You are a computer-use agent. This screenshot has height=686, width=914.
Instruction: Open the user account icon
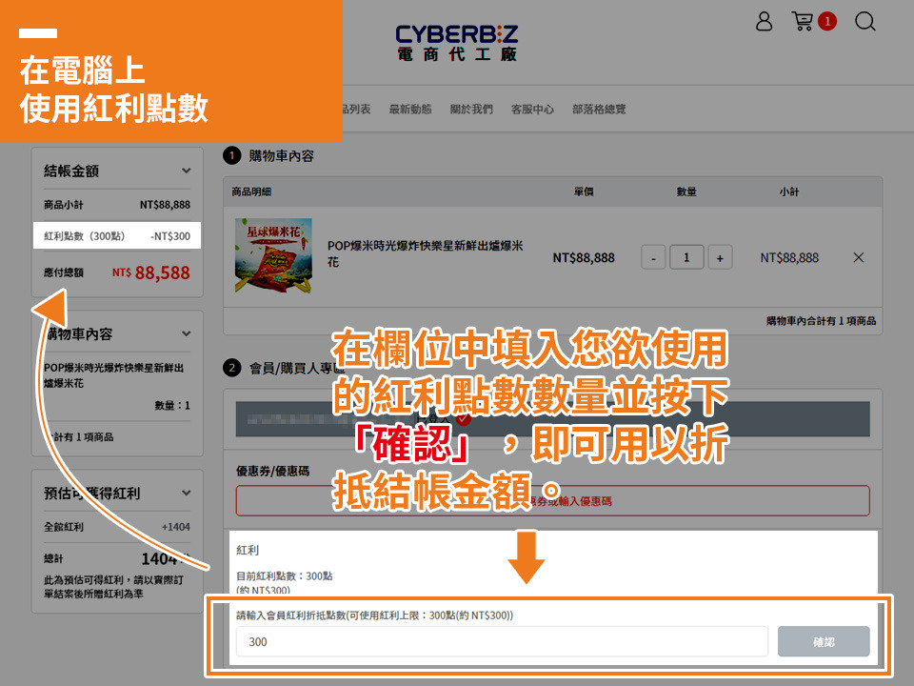point(764,21)
